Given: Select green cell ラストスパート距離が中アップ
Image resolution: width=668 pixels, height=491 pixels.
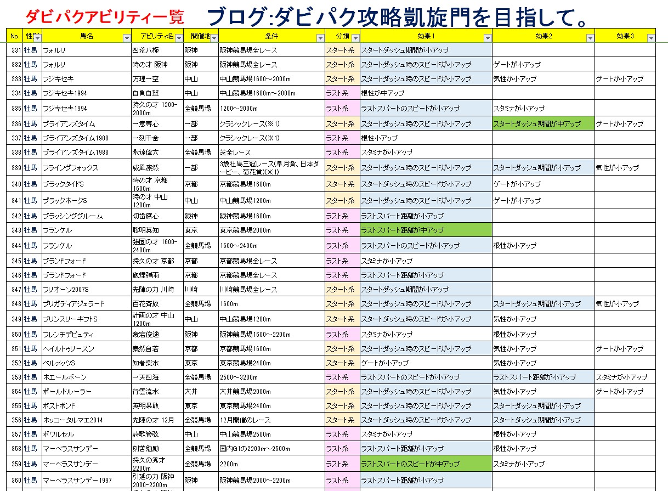Looking at the screenshot, I should pyautogui.click(x=426, y=230).
